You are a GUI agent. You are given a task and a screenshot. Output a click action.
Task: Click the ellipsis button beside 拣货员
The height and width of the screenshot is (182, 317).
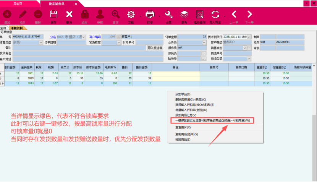pos(204,54)
